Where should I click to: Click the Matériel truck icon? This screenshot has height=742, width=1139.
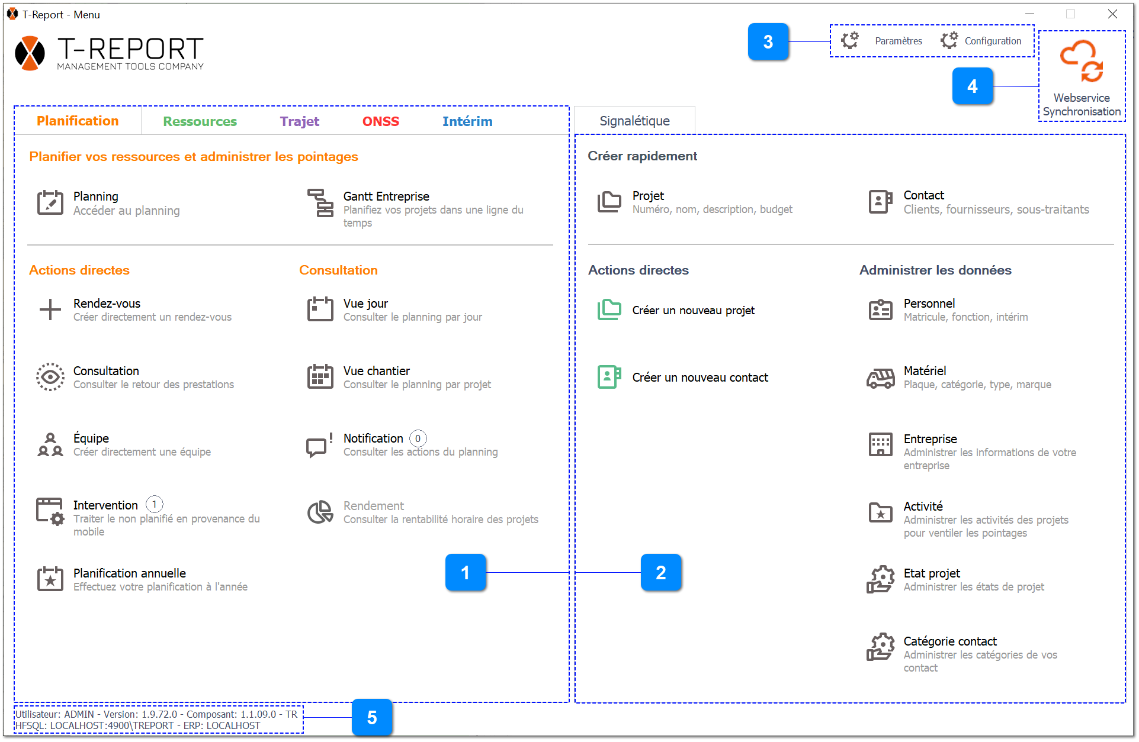880,378
